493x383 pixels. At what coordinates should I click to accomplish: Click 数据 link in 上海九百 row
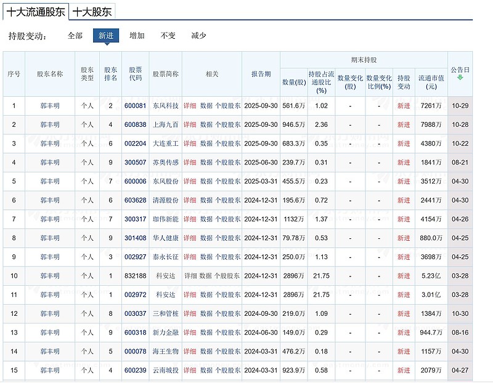click(206, 125)
